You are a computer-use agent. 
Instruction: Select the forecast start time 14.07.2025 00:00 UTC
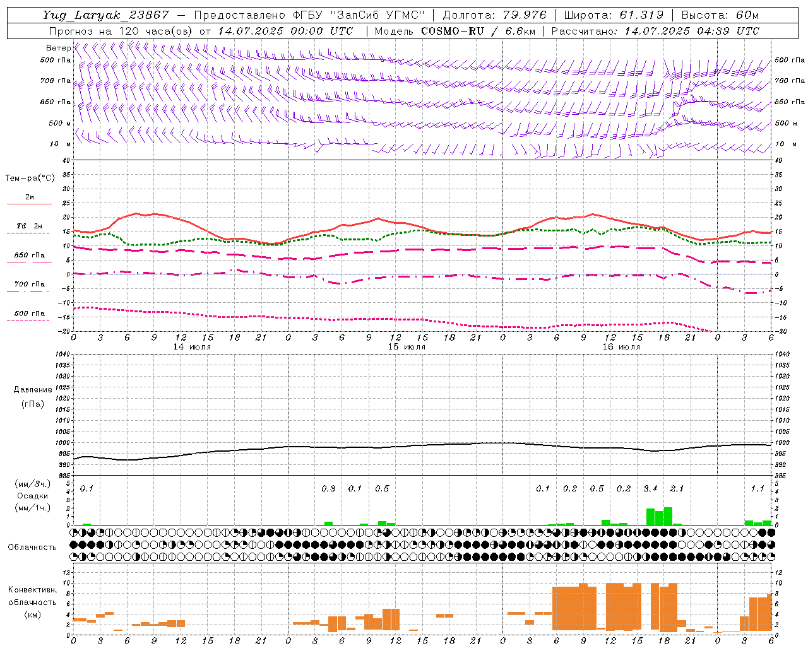pyautogui.click(x=285, y=31)
